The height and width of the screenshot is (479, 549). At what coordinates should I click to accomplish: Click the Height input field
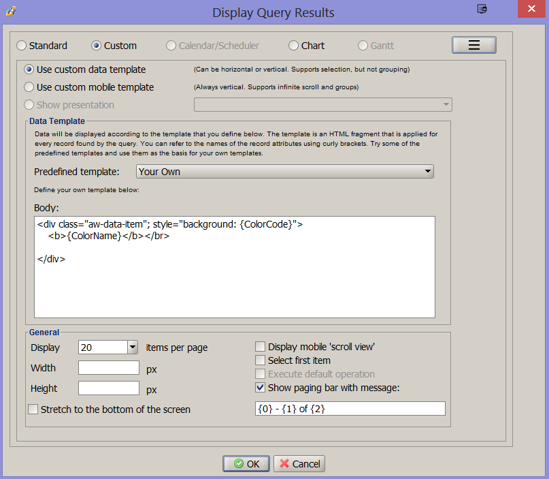tap(109, 388)
